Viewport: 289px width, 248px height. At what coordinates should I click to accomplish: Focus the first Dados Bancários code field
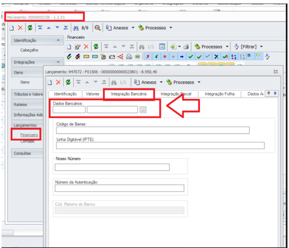coord(69,109)
